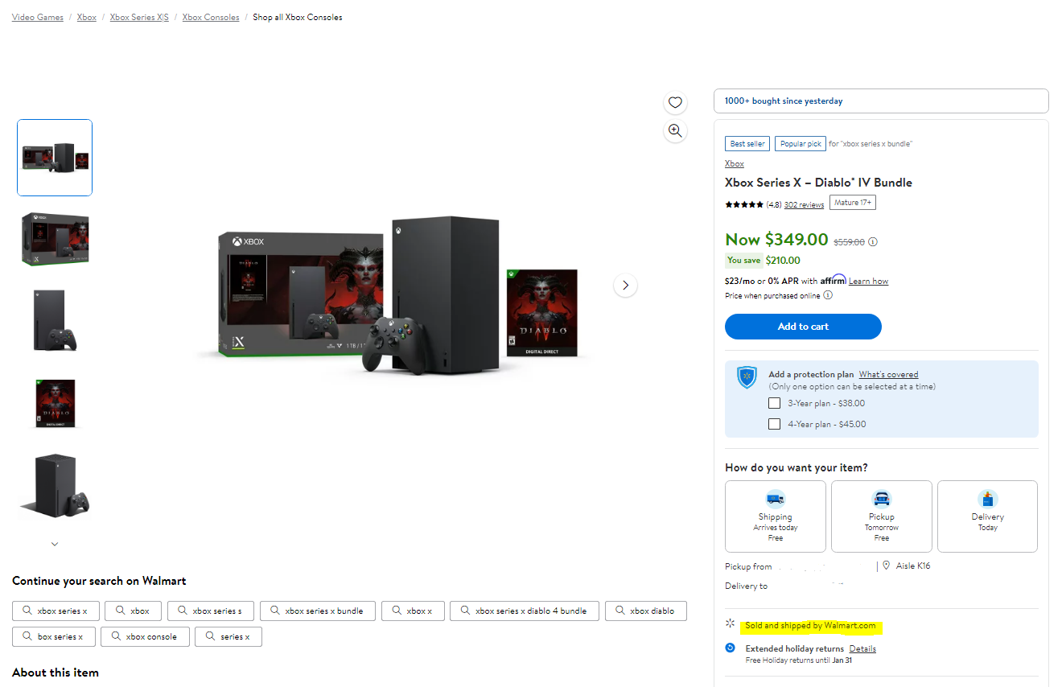1062x687 pixels.
Task: Click info icon beside Price when purchased online
Action: click(828, 295)
